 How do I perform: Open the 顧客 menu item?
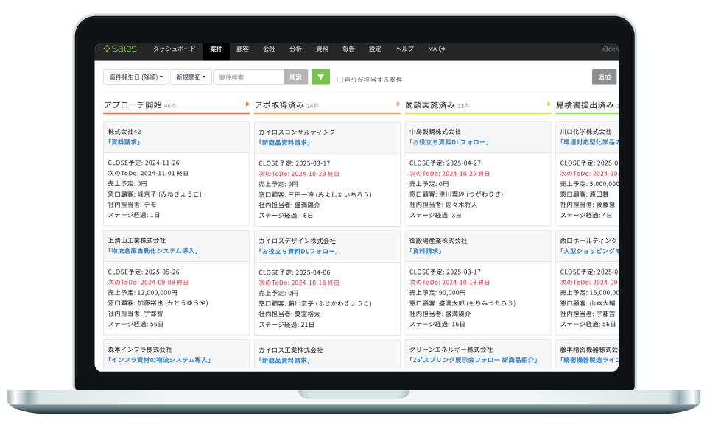(x=243, y=49)
